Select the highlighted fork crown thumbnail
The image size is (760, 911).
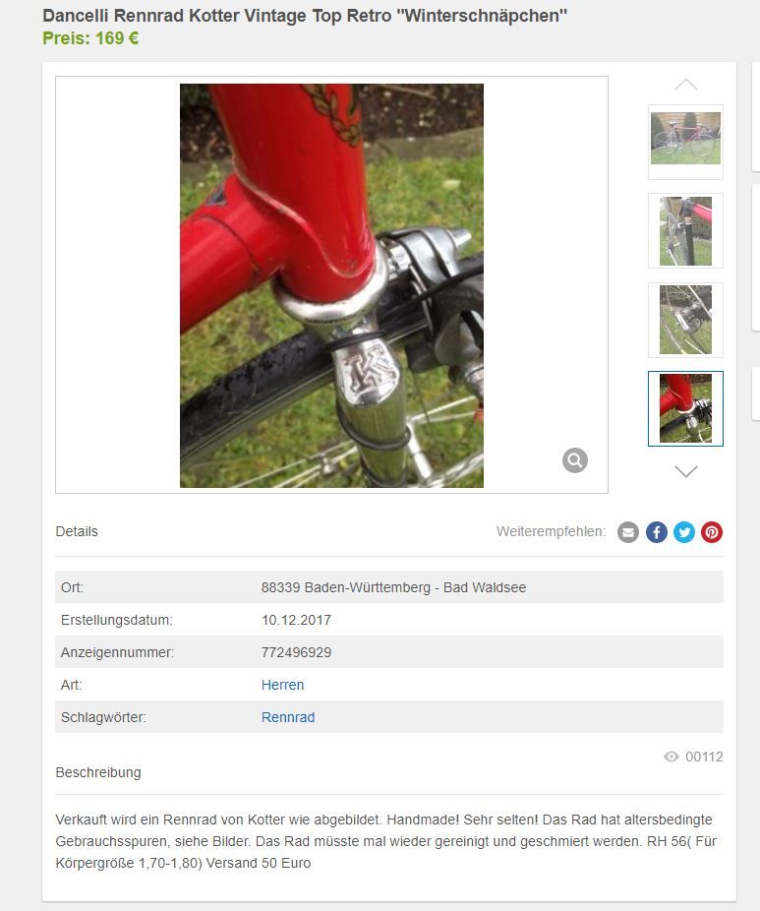pos(685,408)
